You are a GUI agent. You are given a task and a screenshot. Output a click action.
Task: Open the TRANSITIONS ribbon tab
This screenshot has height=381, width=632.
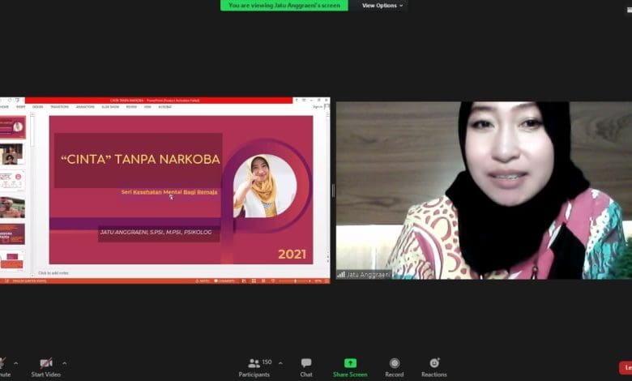click(59, 107)
